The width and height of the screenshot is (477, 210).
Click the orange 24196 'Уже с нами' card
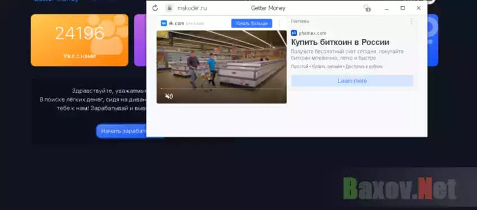pos(79,40)
